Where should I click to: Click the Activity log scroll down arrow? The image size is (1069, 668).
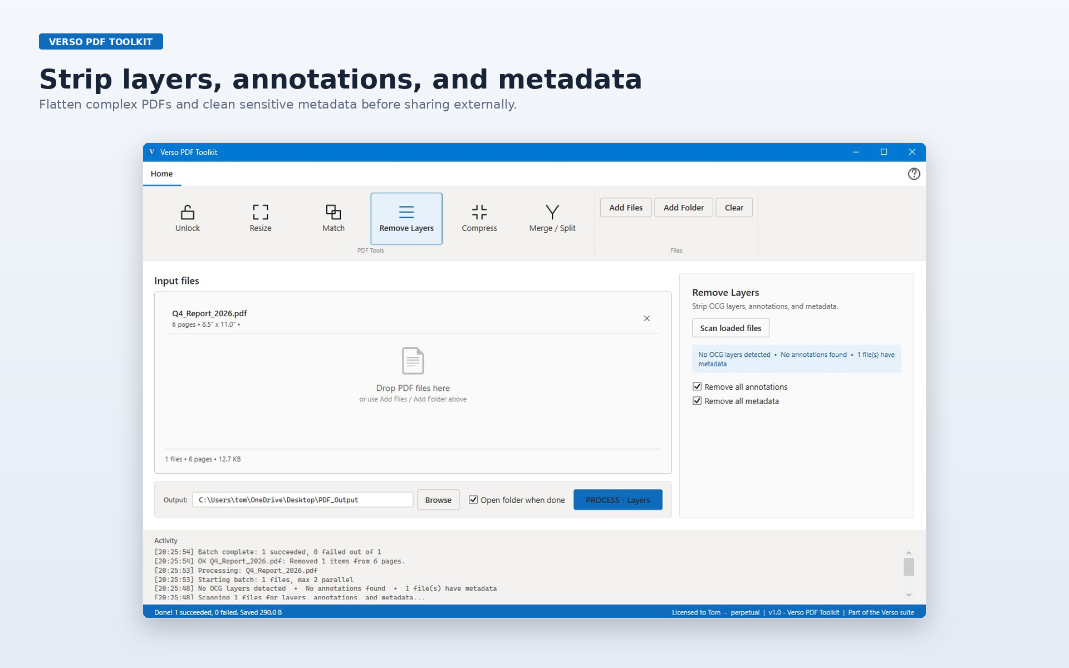point(909,595)
